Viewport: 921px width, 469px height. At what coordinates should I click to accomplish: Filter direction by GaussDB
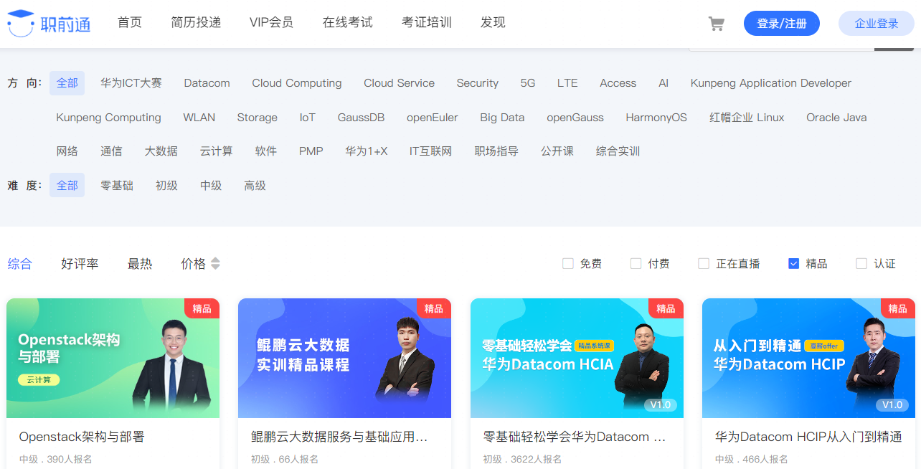[361, 118]
